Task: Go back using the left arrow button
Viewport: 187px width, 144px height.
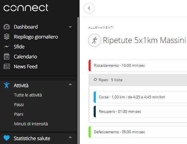Action: pos(89,8)
